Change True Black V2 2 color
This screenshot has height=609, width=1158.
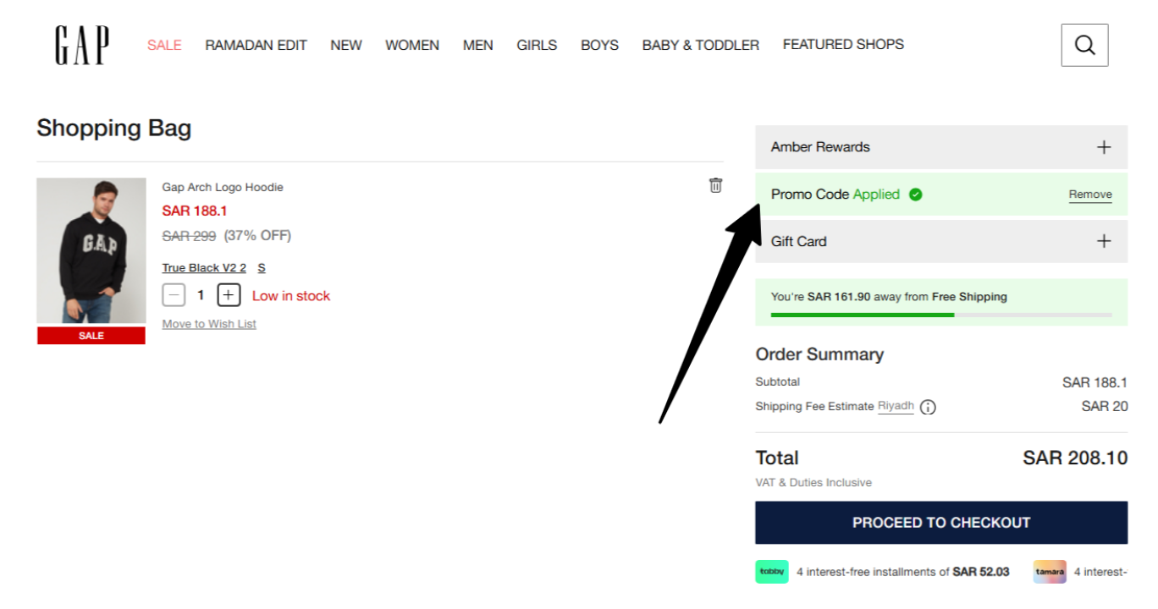(204, 267)
